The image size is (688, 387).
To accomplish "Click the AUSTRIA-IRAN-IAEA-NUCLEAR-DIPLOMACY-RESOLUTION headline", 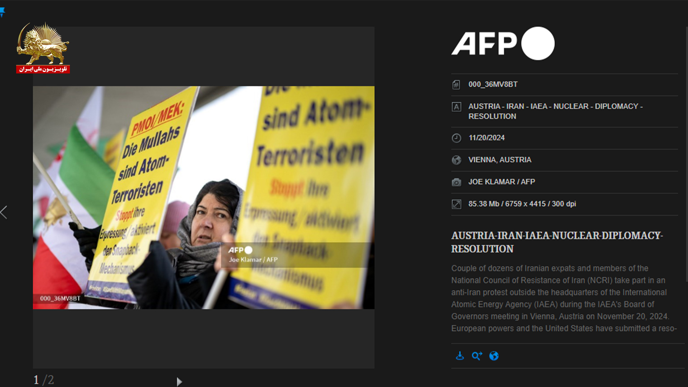I will [x=557, y=242].
